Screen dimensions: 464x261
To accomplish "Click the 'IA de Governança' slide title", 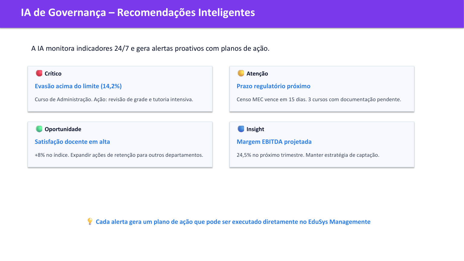I will (138, 12).
